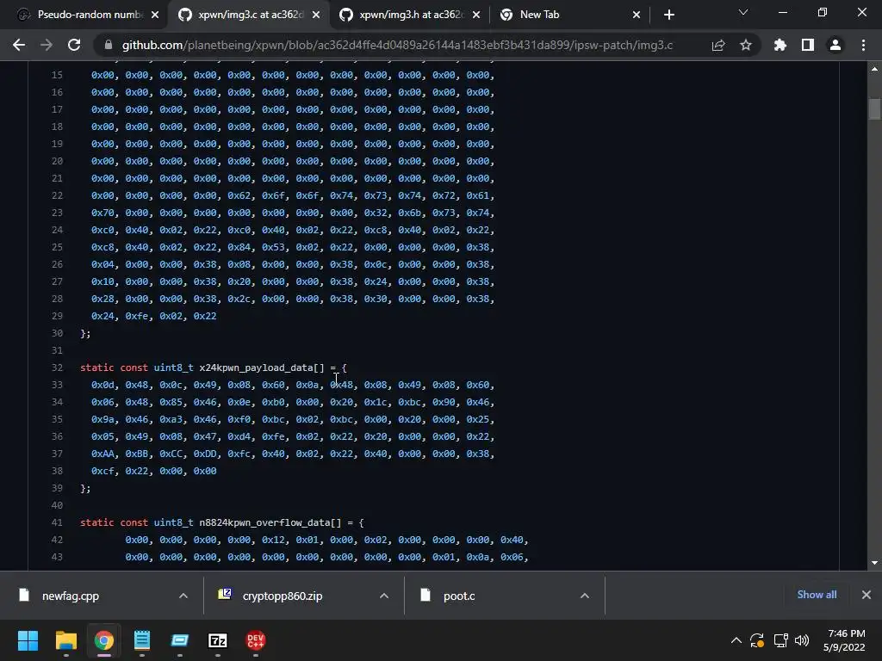Click the GitHub URL in the address bar

pos(397,45)
